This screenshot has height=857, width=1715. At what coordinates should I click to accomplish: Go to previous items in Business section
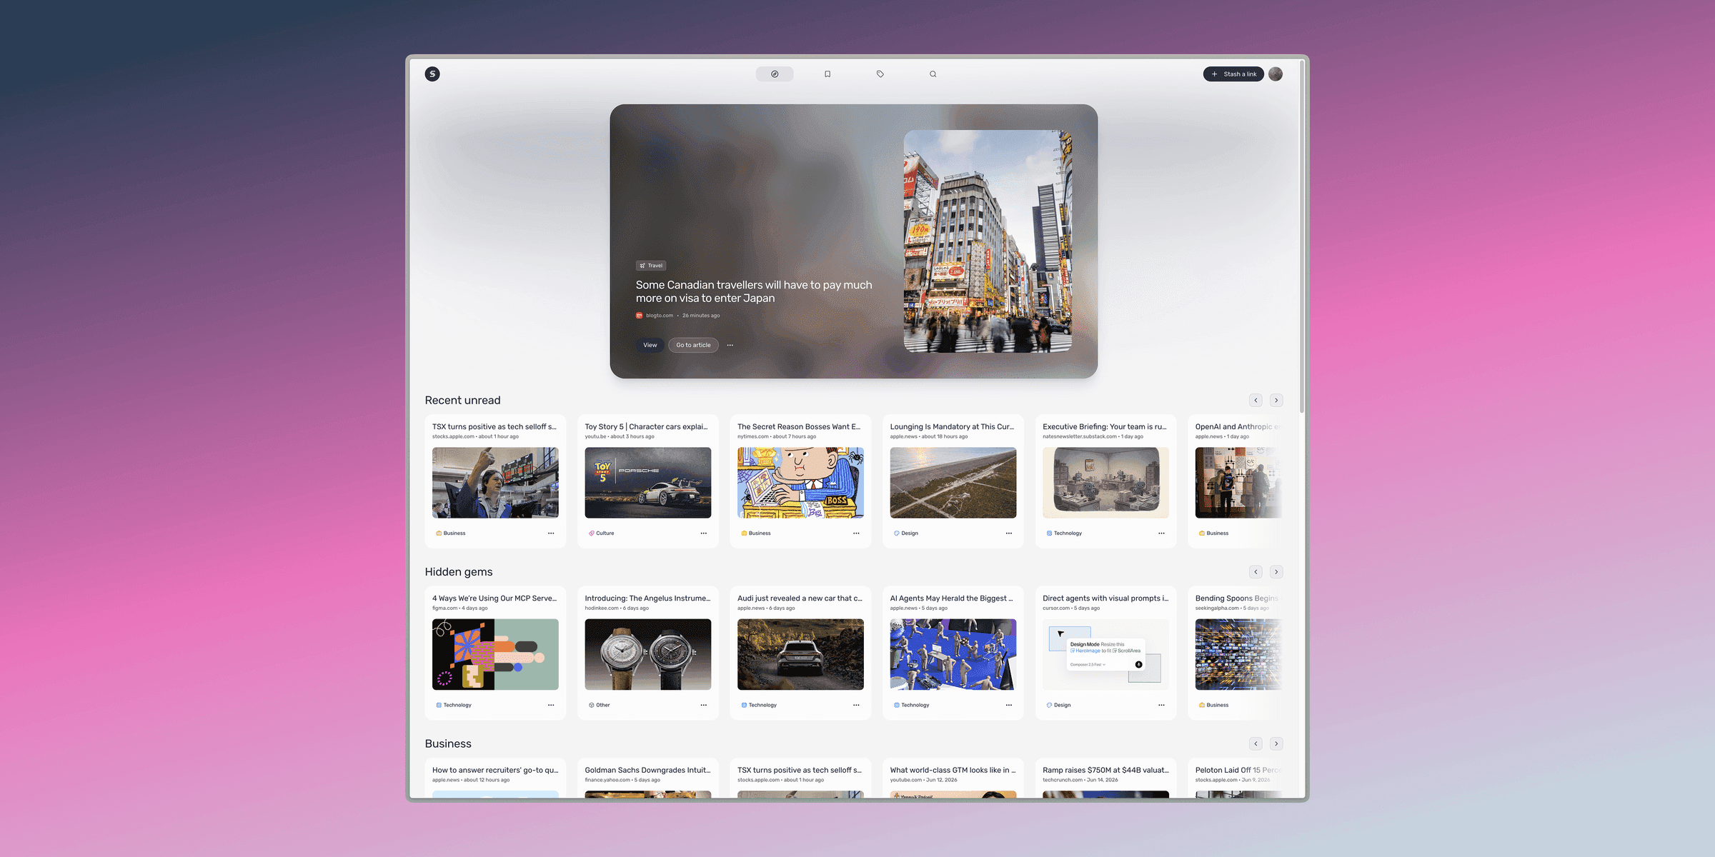click(x=1256, y=744)
